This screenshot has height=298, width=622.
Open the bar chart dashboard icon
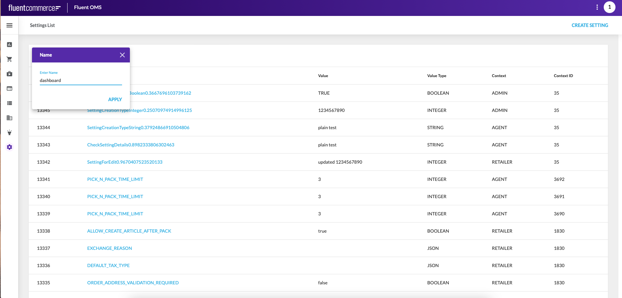point(9,45)
